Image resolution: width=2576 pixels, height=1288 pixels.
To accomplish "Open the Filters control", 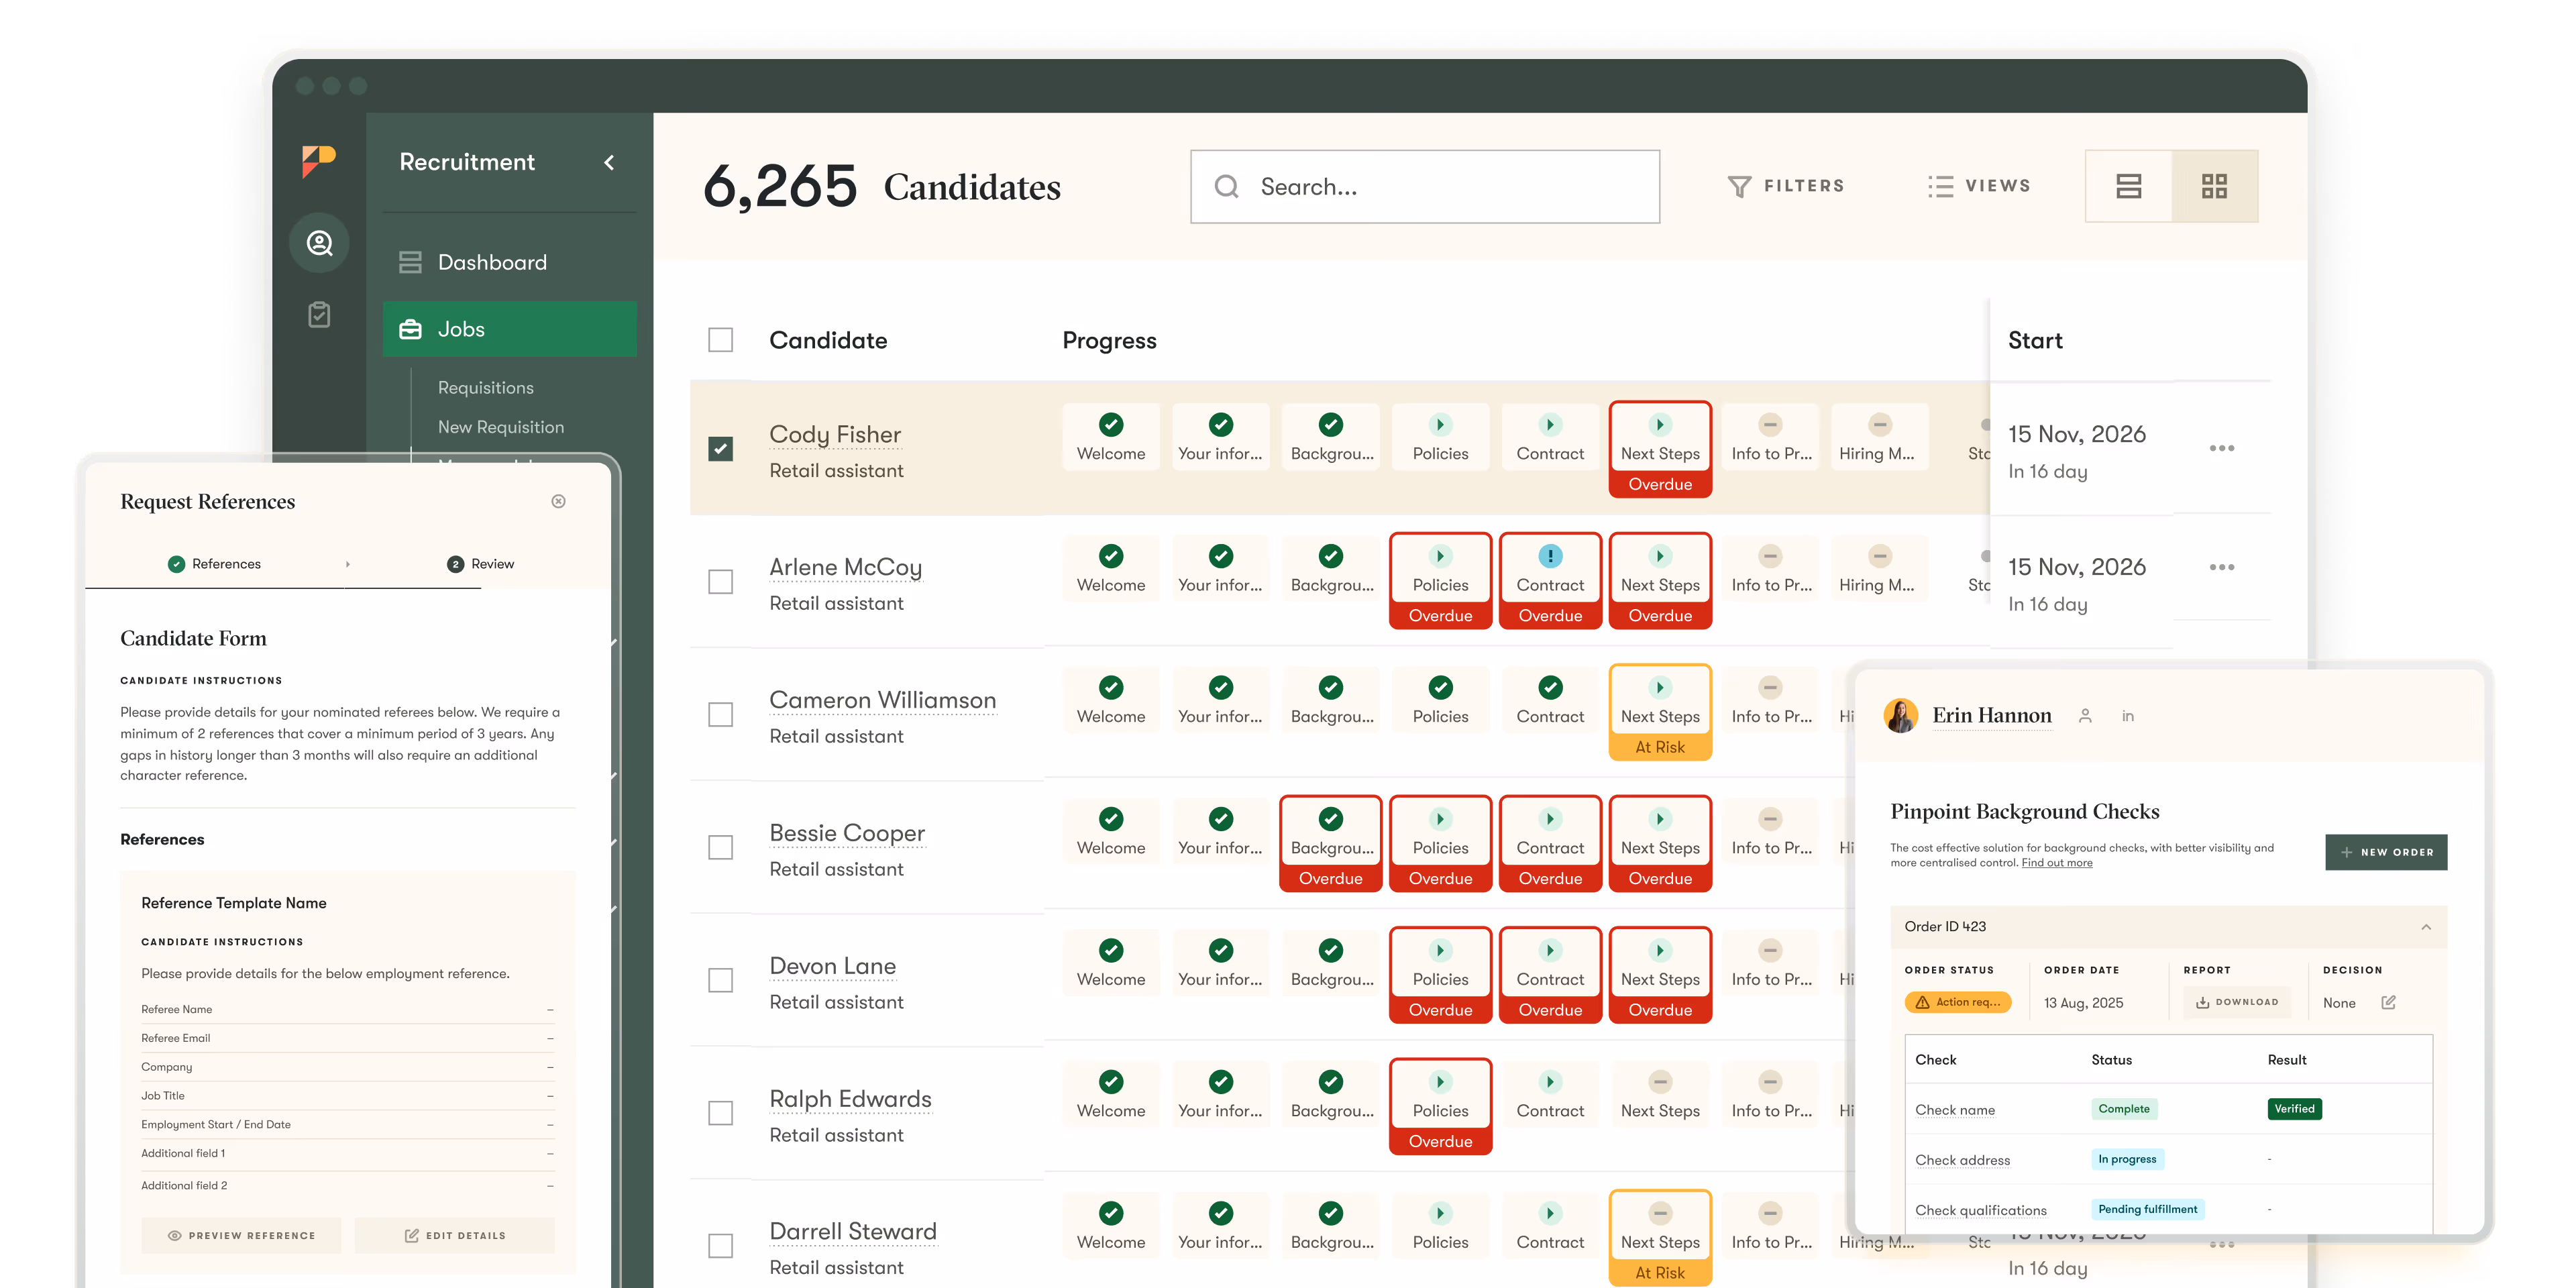I will [1785, 186].
